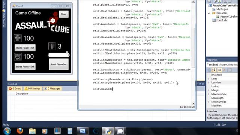
Task: Expand the Margin property
Action: 209,90
